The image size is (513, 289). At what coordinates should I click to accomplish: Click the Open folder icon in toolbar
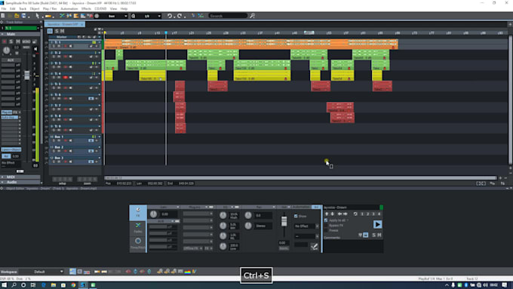(17, 16)
